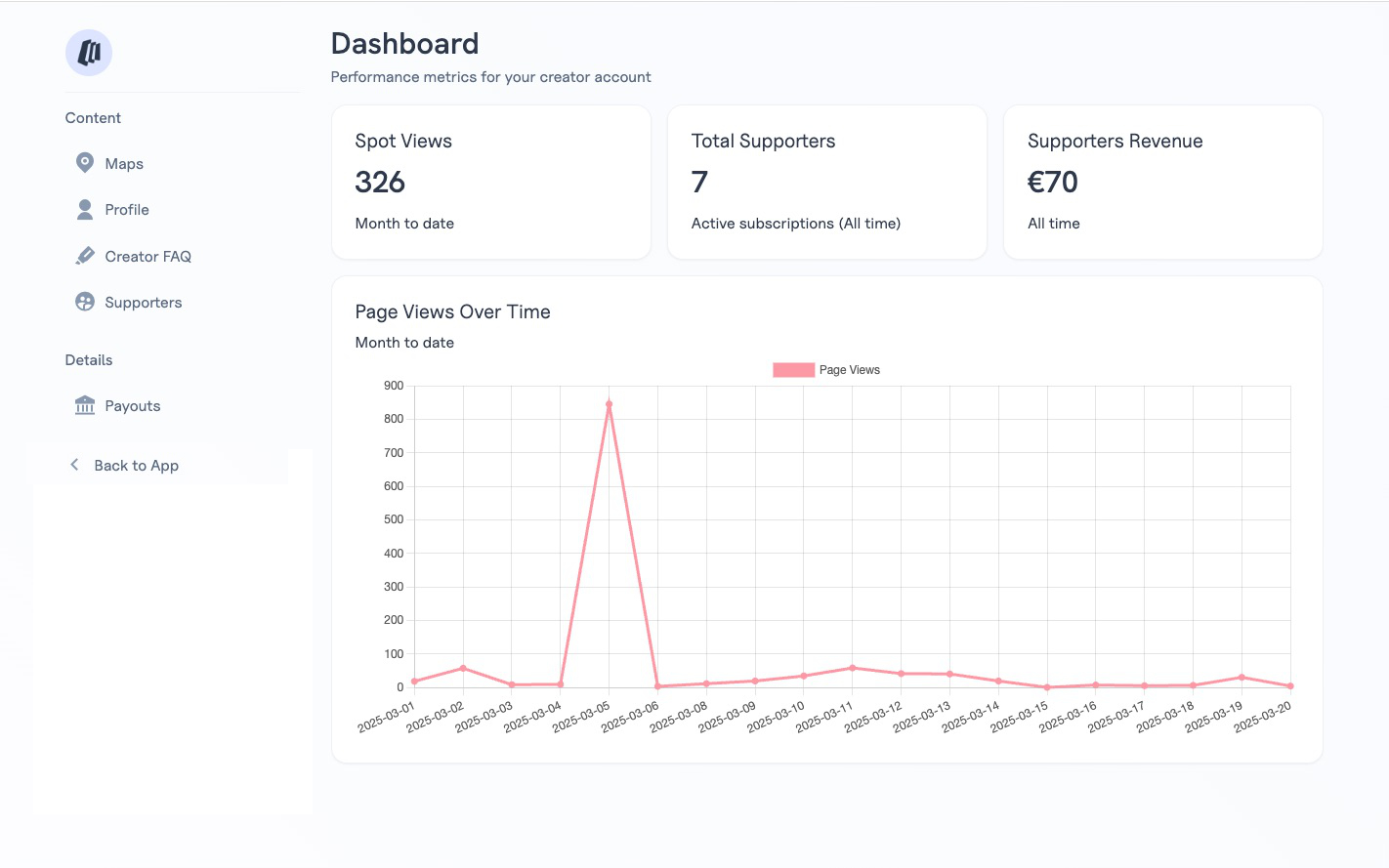The height and width of the screenshot is (868, 1389).
Task: Click the Supporters group icon
Action: [85, 302]
